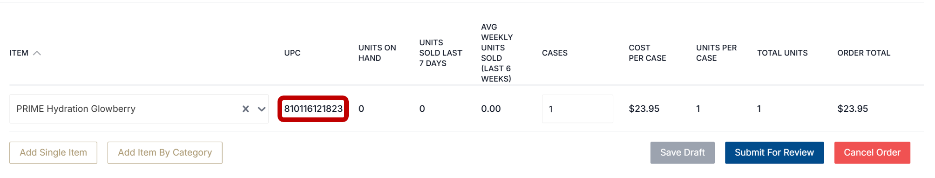Click Add Item By Category button
935x178 pixels.
pyautogui.click(x=165, y=153)
